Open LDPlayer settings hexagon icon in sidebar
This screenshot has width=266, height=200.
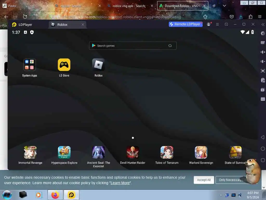[263, 33]
